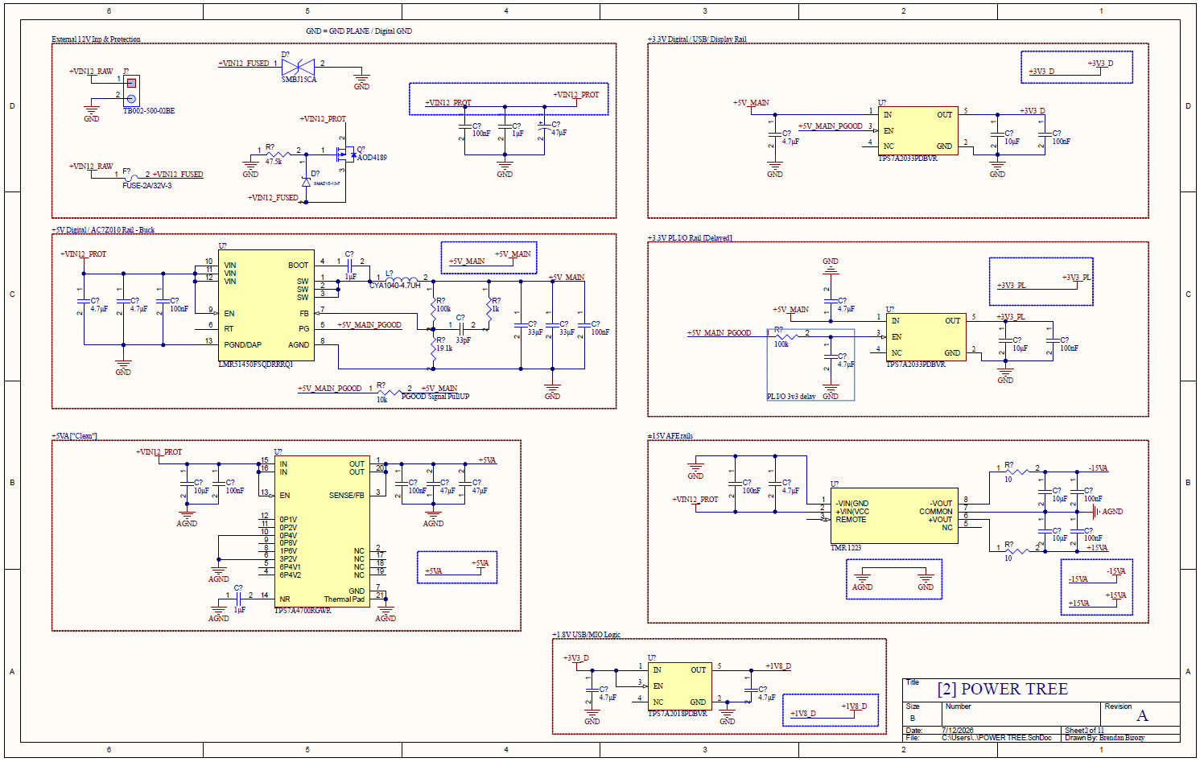Click "+3.3V PL I/O Rail [Delayed]" title
Image resolution: width=1204 pixels, height=762 pixels.
tap(690, 238)
